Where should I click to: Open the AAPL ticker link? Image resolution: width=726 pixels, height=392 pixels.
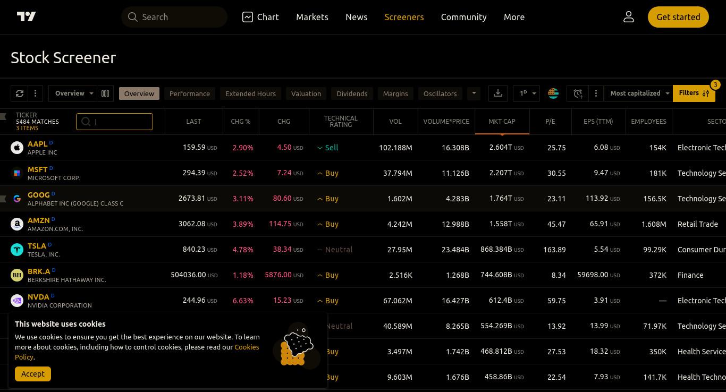coord(37,144)
